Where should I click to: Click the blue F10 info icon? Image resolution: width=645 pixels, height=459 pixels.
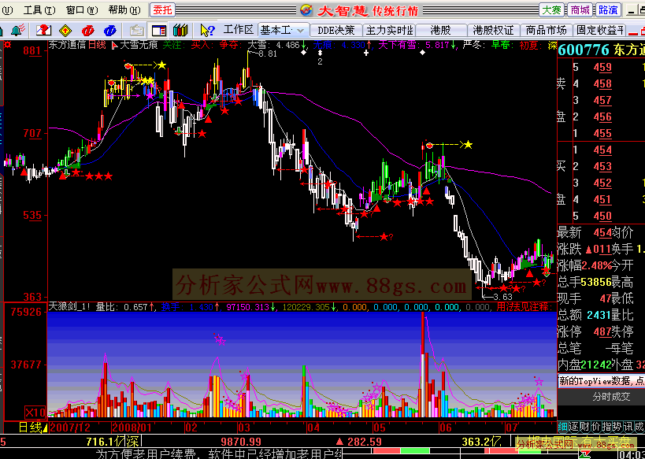[109, 30]
